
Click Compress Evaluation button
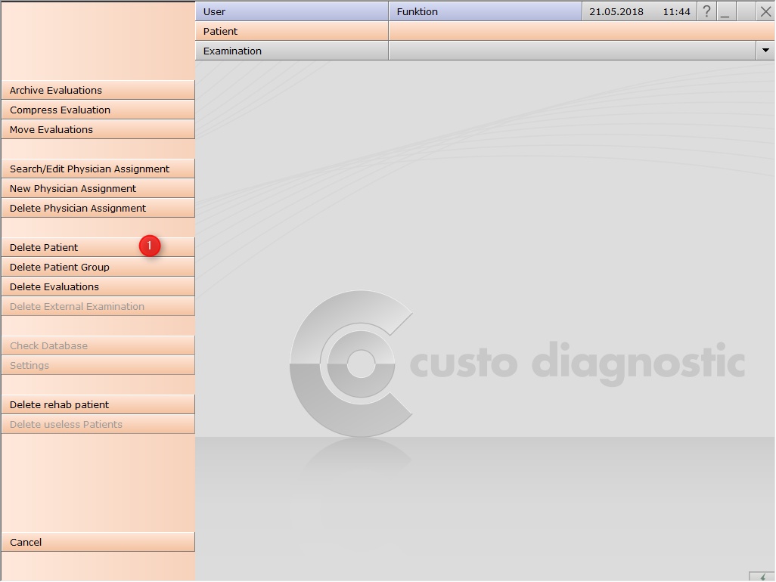pos(98,110)
